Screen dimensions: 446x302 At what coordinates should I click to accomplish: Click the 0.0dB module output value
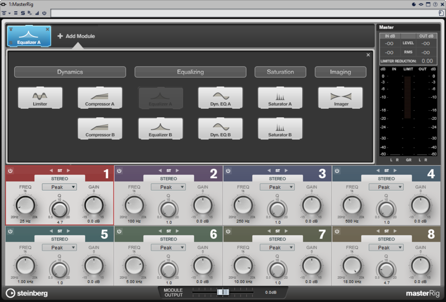[x=271, y=292]
